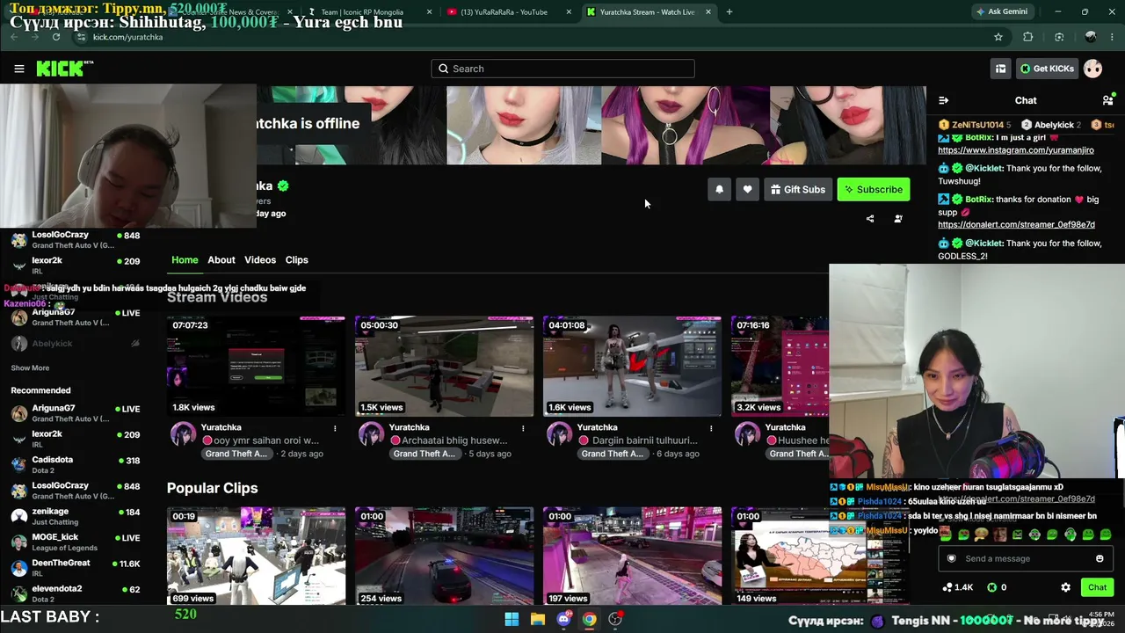
Task: Open Cadisdota channel in Recommended
Action: tap(75, 465)
